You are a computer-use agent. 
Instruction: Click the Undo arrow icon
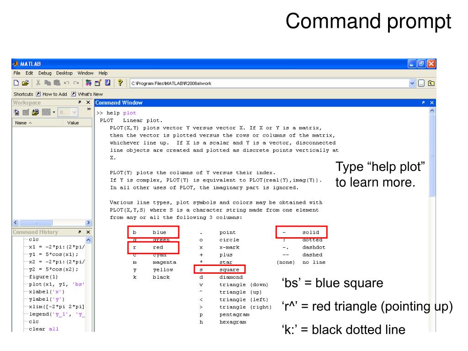click(67, 83)
